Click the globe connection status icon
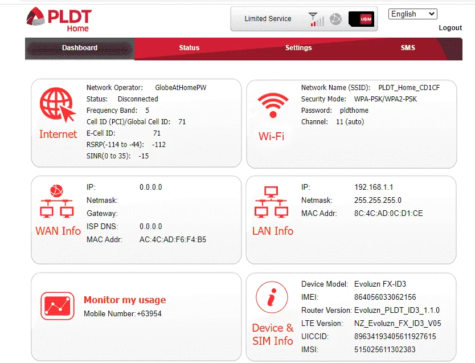 point(335,19)
